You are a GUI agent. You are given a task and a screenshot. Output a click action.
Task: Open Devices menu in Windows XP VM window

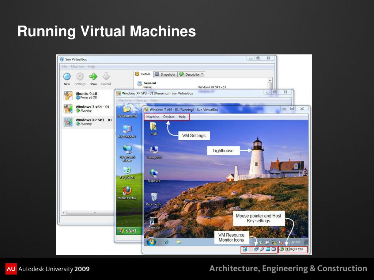coord(141,100)
